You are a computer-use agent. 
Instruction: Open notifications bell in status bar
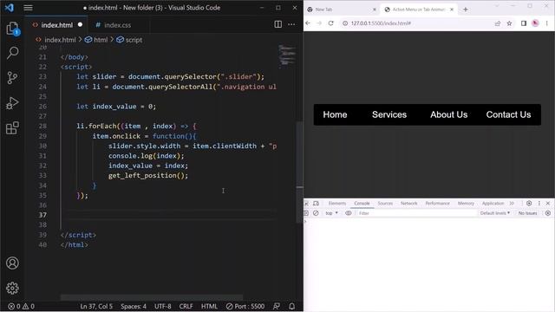click(291, 306)
